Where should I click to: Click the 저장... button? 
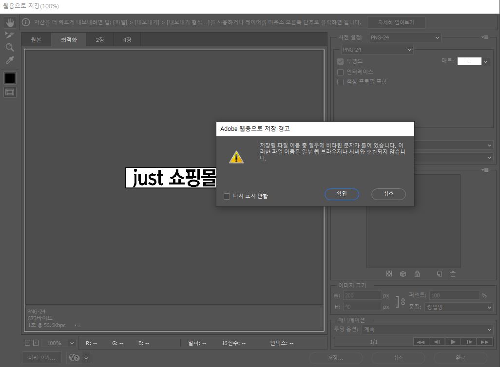point(336,358)
